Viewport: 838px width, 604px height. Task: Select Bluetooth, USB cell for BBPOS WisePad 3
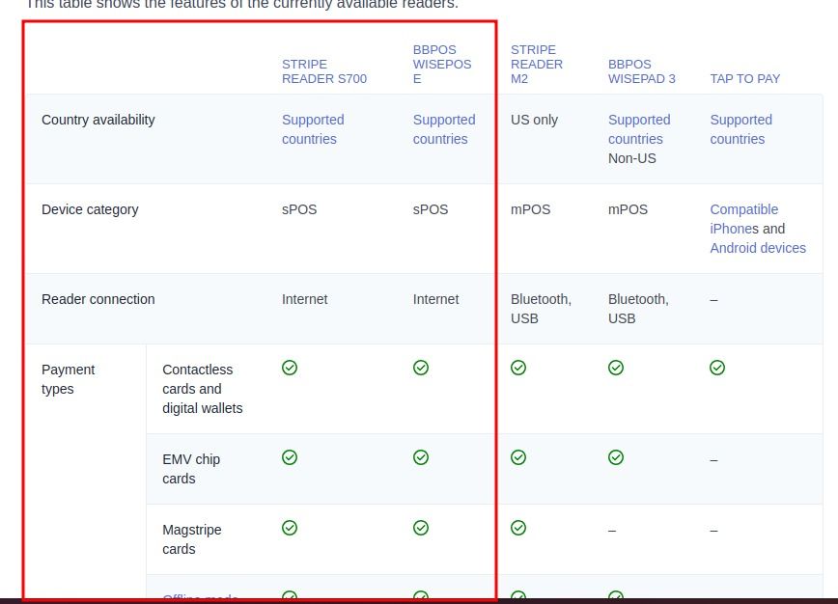(638, 309)
